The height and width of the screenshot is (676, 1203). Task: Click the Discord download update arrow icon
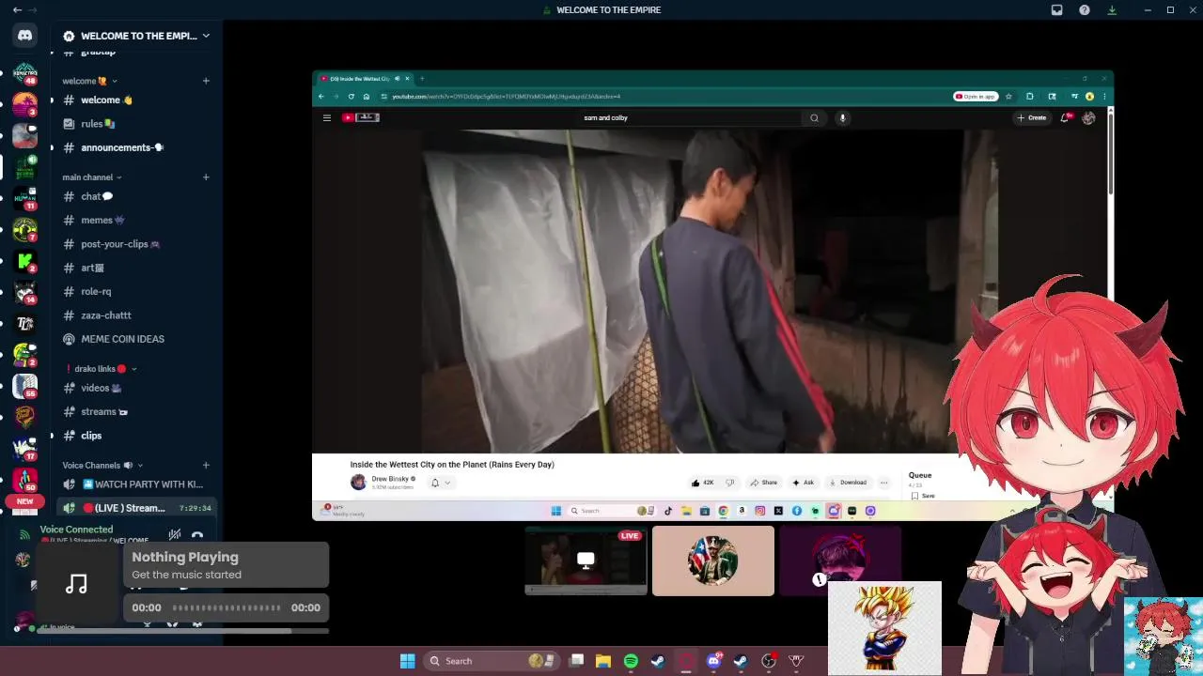tap(1112, 9)
